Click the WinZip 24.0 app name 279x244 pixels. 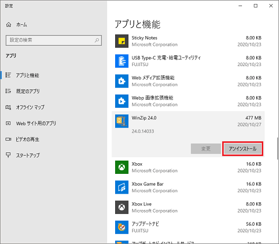(144, 118)
